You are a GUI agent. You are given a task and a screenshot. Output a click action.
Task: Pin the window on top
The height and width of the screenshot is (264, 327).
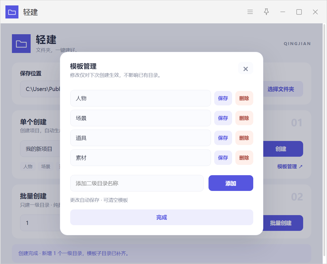point(266,12)
